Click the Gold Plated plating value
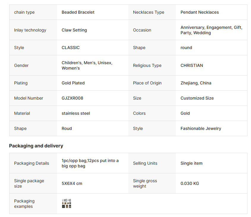The width and height of the screenshot is (251, 217). click(73, 83)
